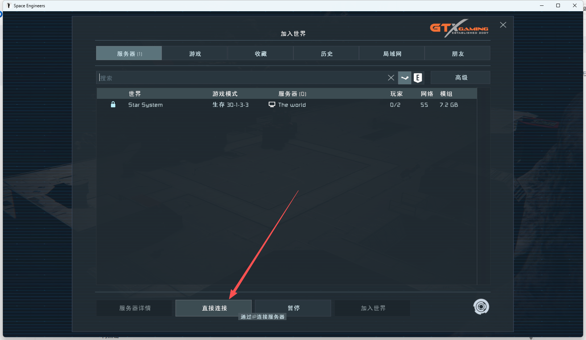586x340 pixels.
Task: Open the 历史 tab
Action: point(326,53)
